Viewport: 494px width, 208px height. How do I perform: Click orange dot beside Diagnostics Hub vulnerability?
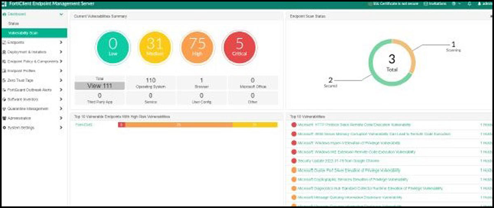point(294,189)
